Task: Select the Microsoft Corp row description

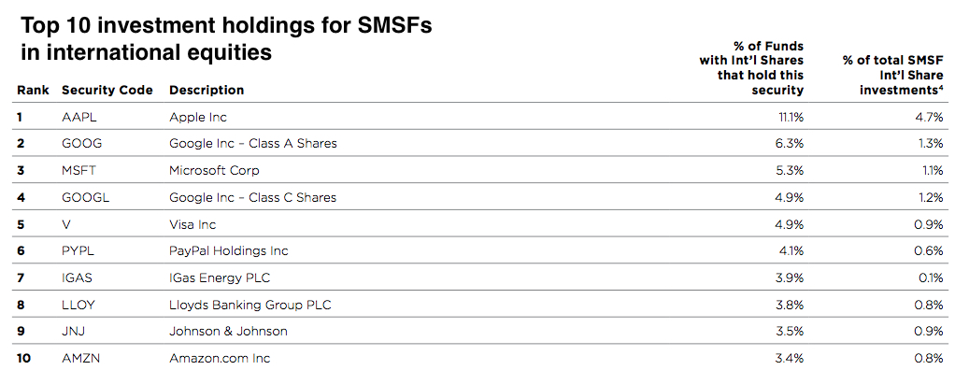Action: click(x=214, y=170)
